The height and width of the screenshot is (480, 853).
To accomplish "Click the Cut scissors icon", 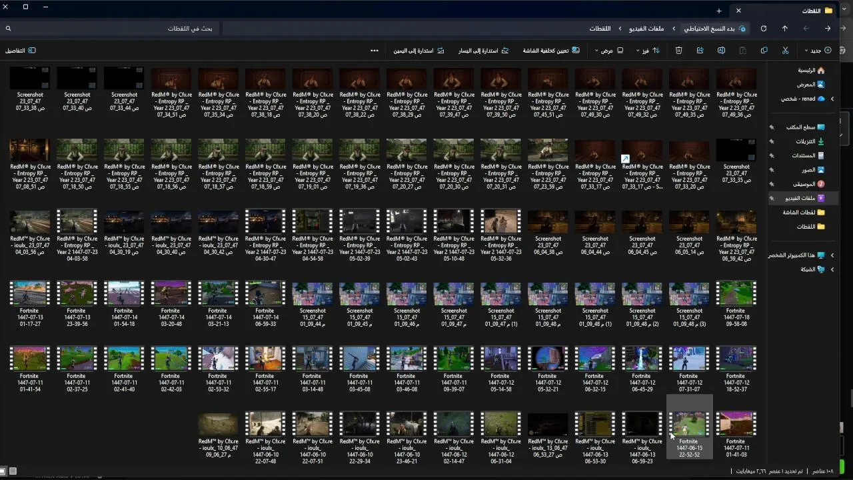I will (x=786, y=51).
